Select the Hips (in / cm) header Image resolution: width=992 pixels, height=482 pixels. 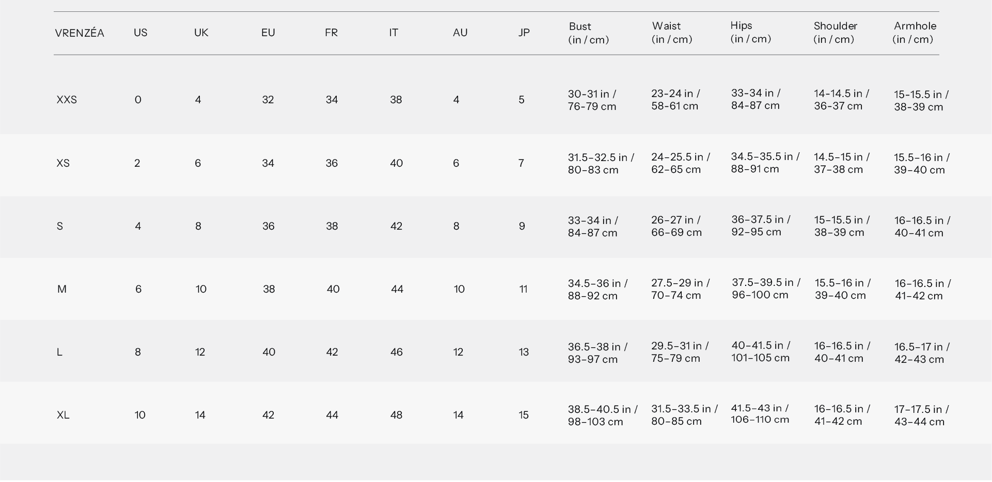pyautogui.click(x=750, y=32)
